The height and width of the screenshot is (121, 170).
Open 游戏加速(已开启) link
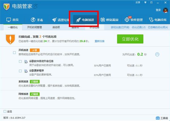(x=120, y=27)
